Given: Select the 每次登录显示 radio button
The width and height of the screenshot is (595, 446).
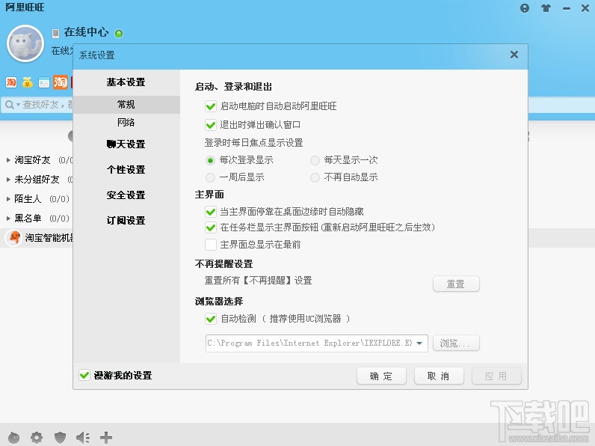Looking at the screenshot, I should tap(210, 160).
